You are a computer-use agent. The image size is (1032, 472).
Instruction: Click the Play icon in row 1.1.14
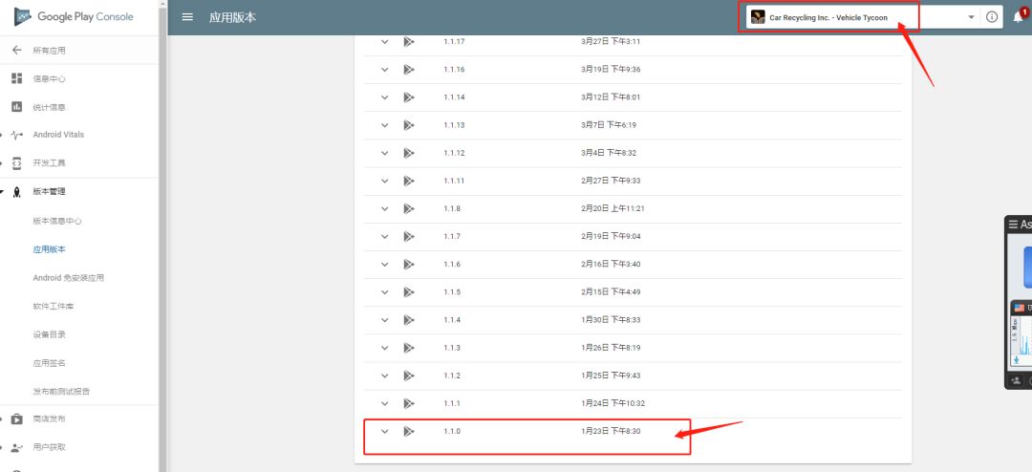(409, 97)
